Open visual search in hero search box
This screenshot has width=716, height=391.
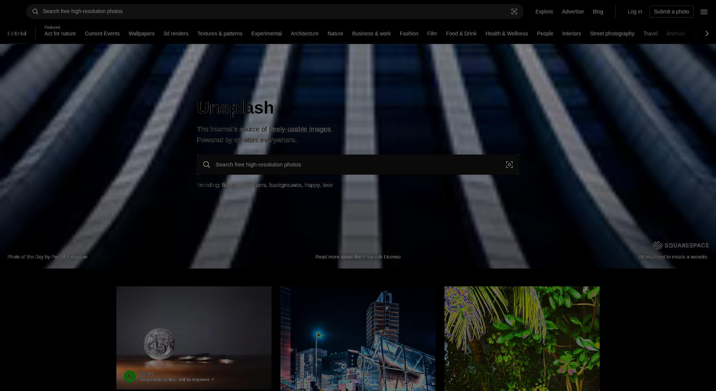[509, 165]
